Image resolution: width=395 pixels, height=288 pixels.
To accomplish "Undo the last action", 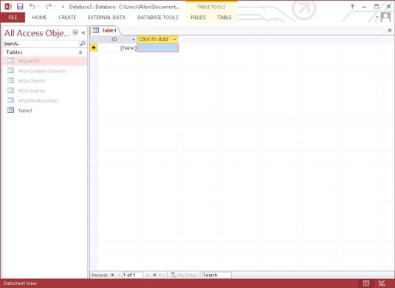I will 32,7.
